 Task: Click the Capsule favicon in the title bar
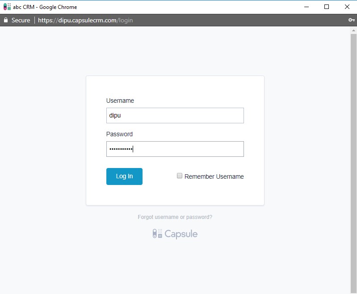pyautogui.click(x=7, y=7)
